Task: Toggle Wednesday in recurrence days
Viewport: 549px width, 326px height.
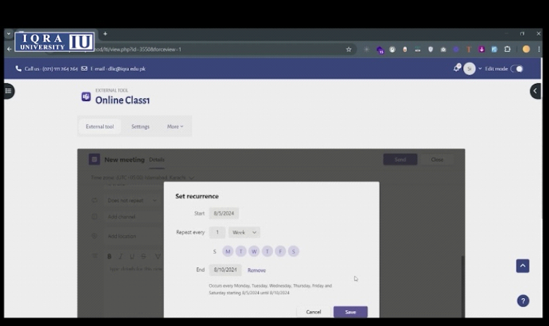Action: (254, 252)
